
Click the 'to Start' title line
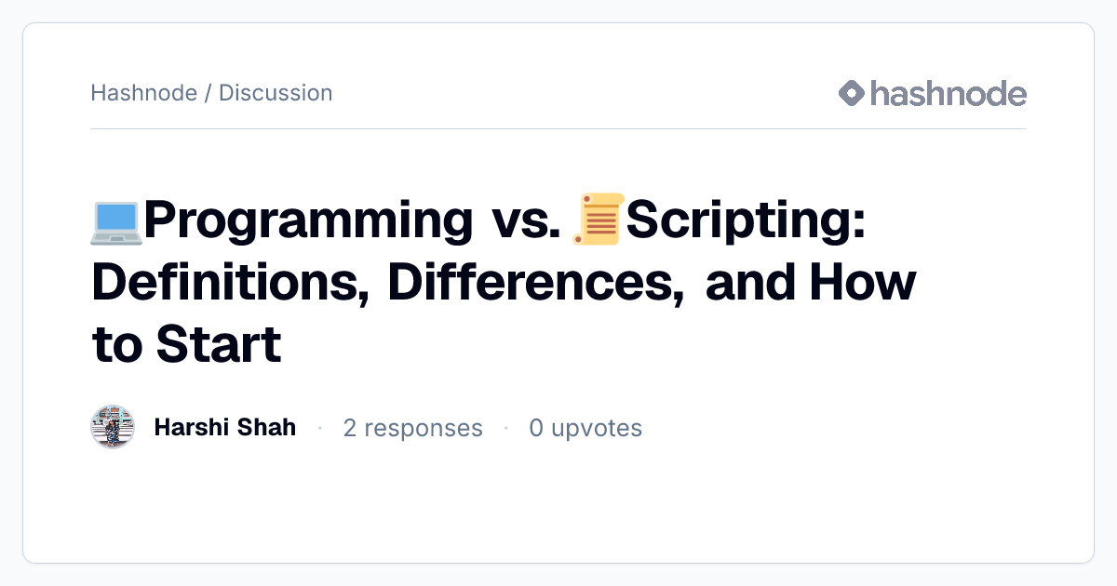186,344
